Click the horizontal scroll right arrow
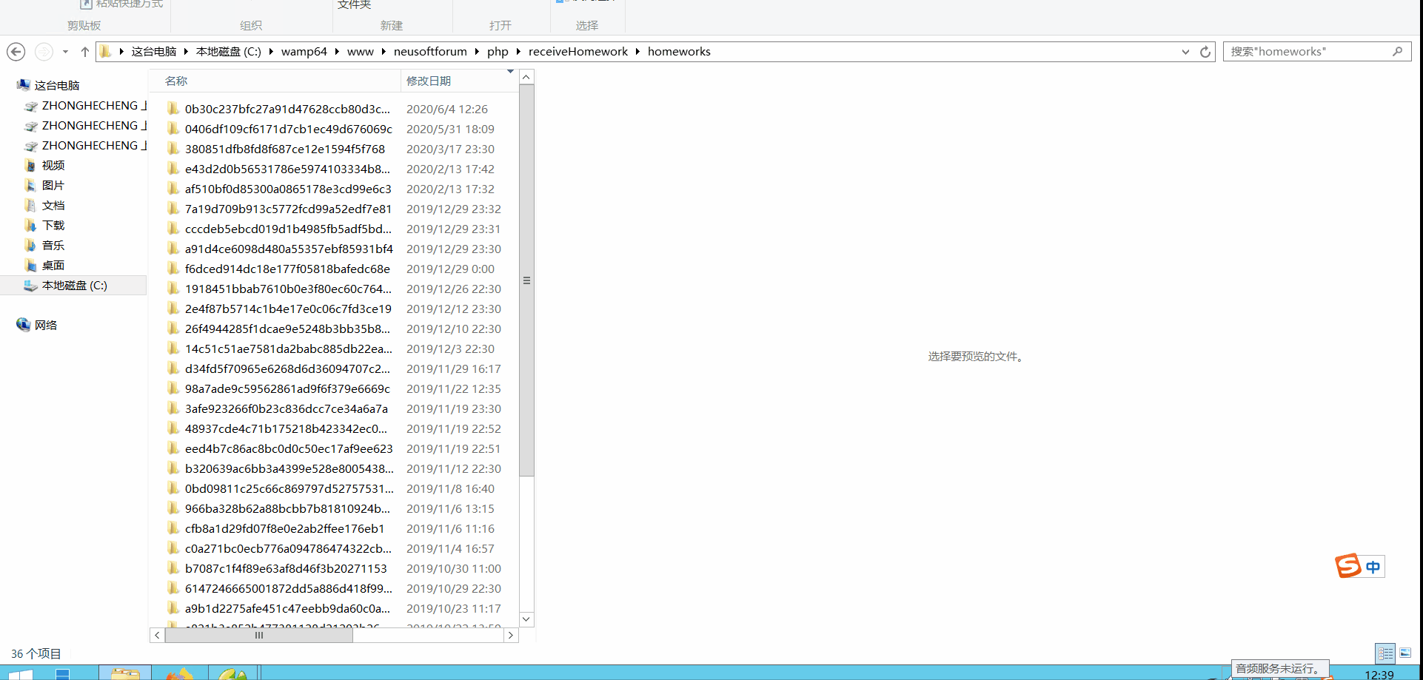The width and height of the screenshot is (1423, 680). [x=511, y=635]
